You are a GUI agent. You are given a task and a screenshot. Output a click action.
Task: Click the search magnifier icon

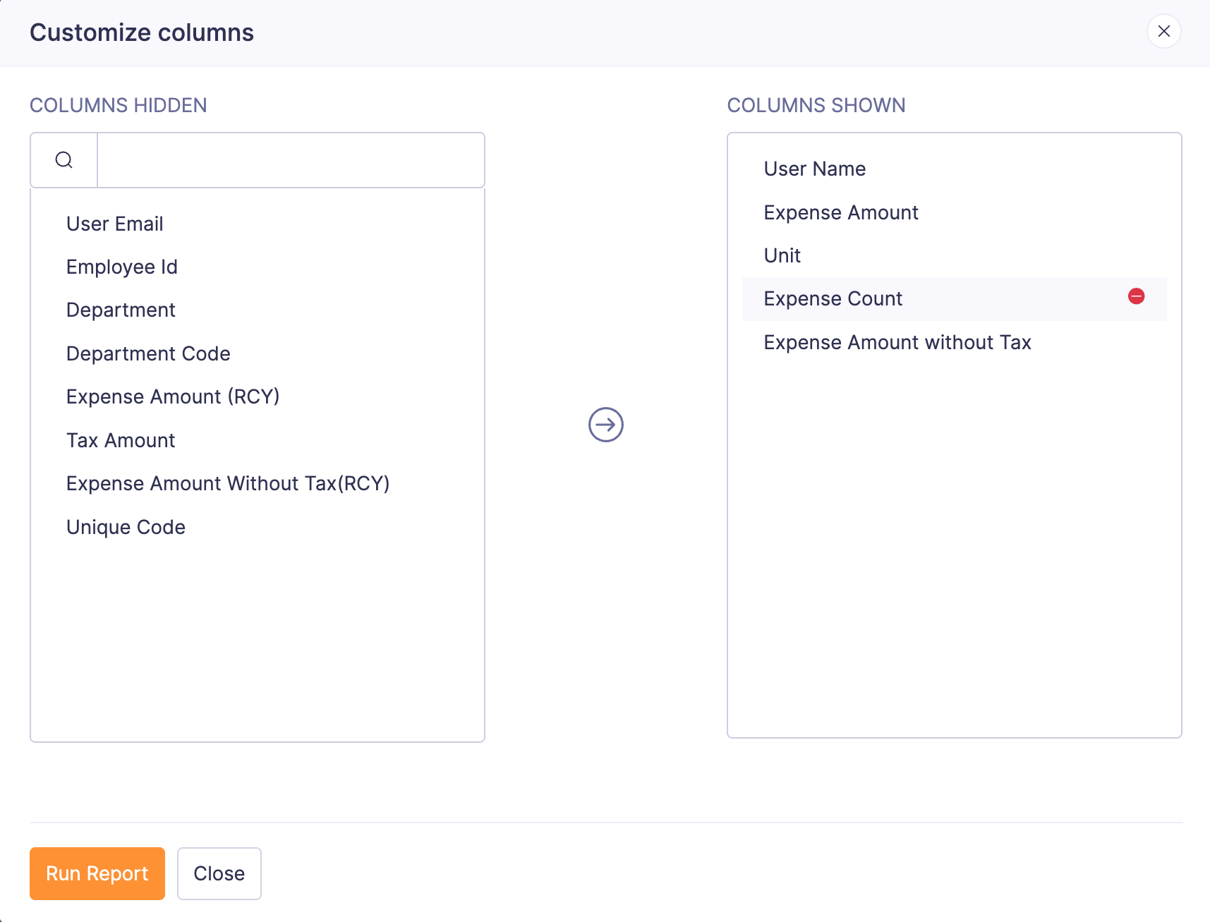[63, 159]
